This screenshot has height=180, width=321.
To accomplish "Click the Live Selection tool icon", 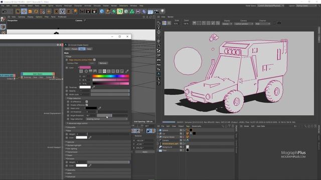I will pos(18,11).
